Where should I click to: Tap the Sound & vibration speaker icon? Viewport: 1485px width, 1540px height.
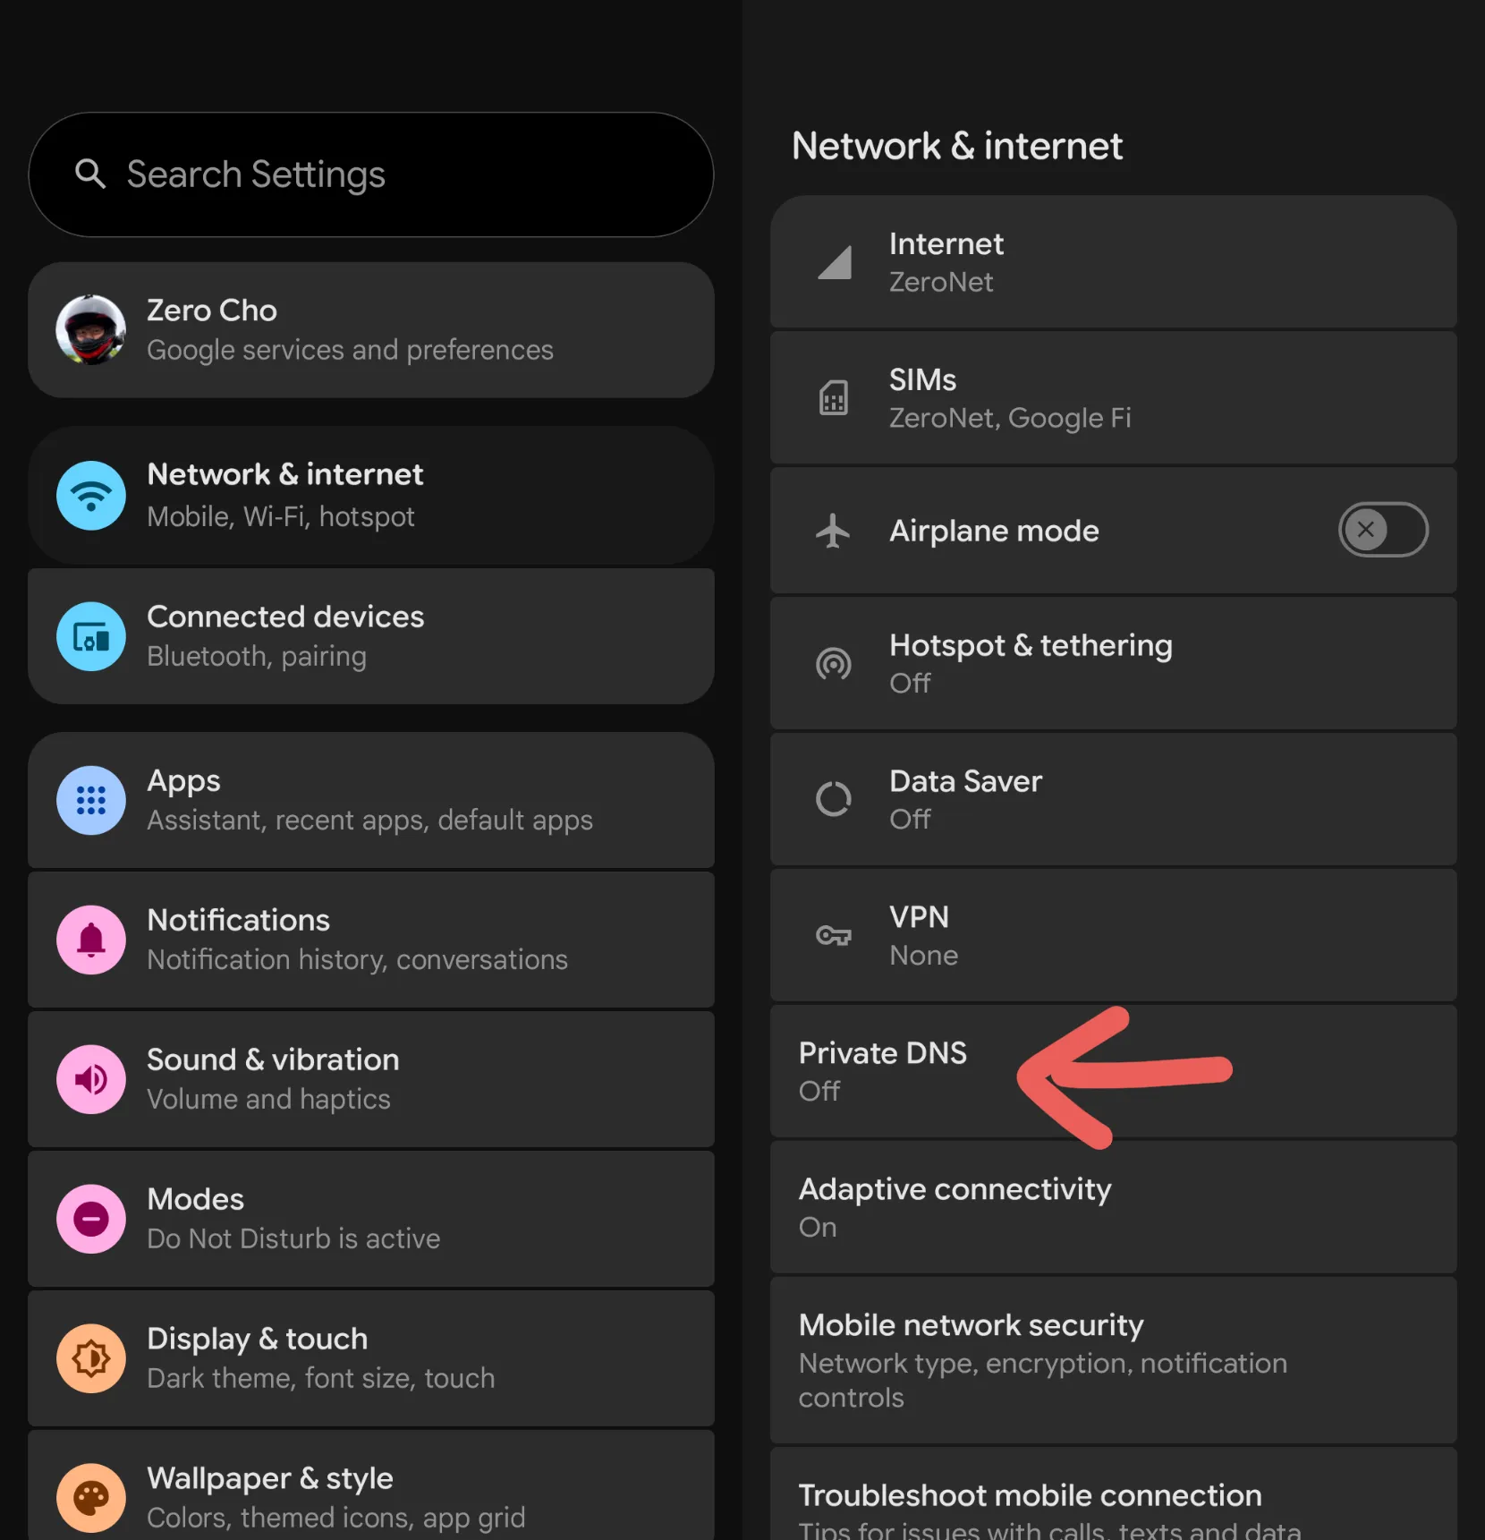pos(91,1079)
